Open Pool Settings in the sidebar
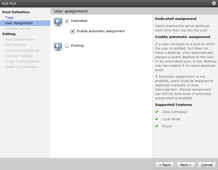The height and width of the screenshot is (170, 218). 16,45
